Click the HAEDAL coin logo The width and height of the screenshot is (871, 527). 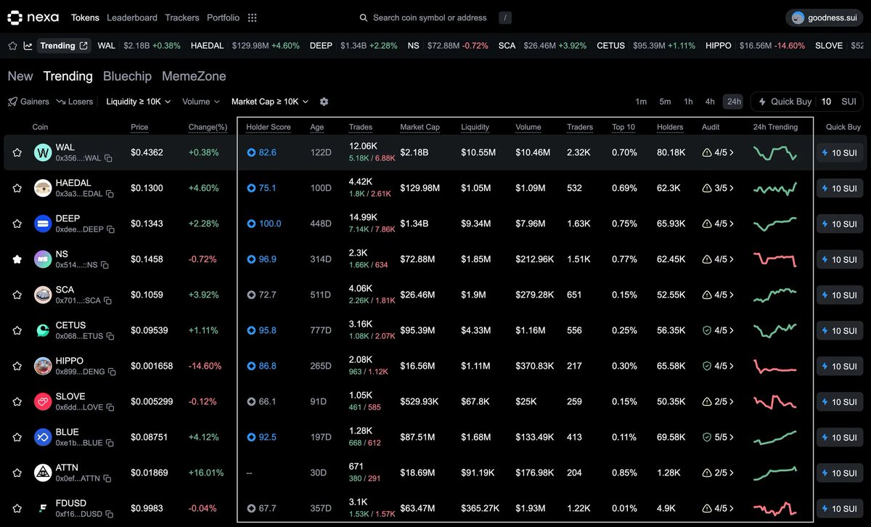(43, 188)
